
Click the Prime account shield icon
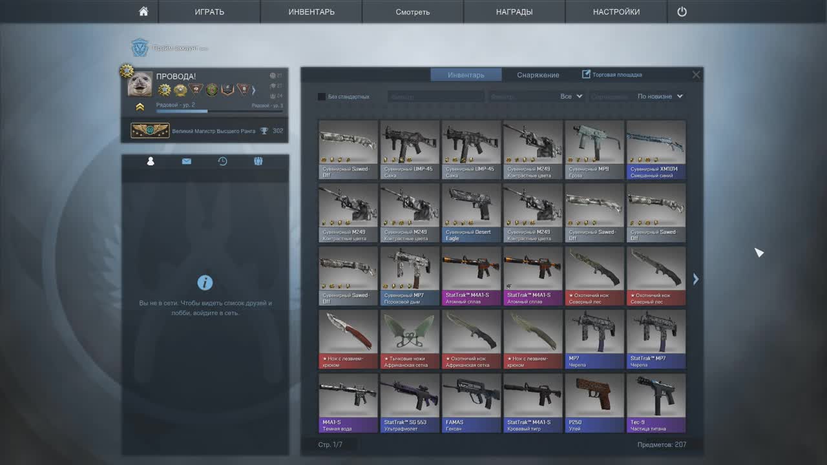click(x=140, y=48)
